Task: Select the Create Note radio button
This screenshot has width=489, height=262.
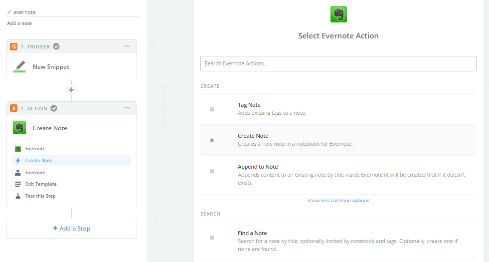Action: tap(212, 140)
